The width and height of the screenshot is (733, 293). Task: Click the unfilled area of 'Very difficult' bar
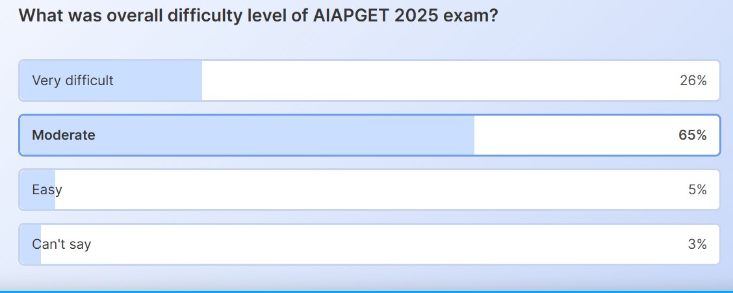coord(422,81)
